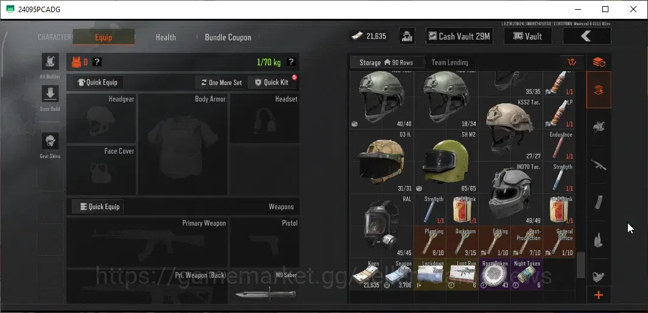Click Quick Equip with shirt icon

point(97,83)
